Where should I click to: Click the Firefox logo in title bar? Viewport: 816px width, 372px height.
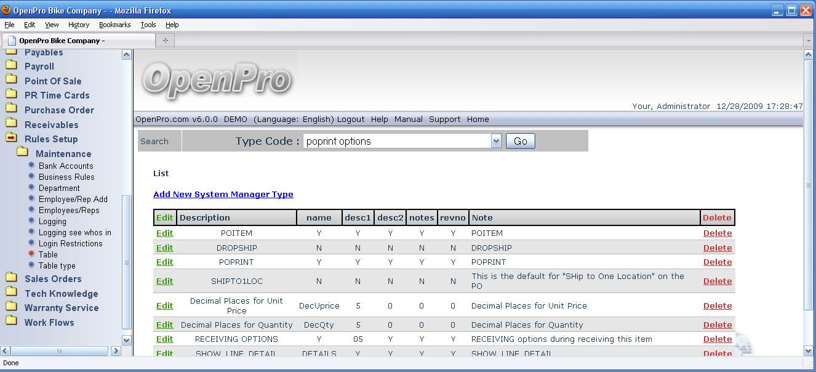coord(7,10)
